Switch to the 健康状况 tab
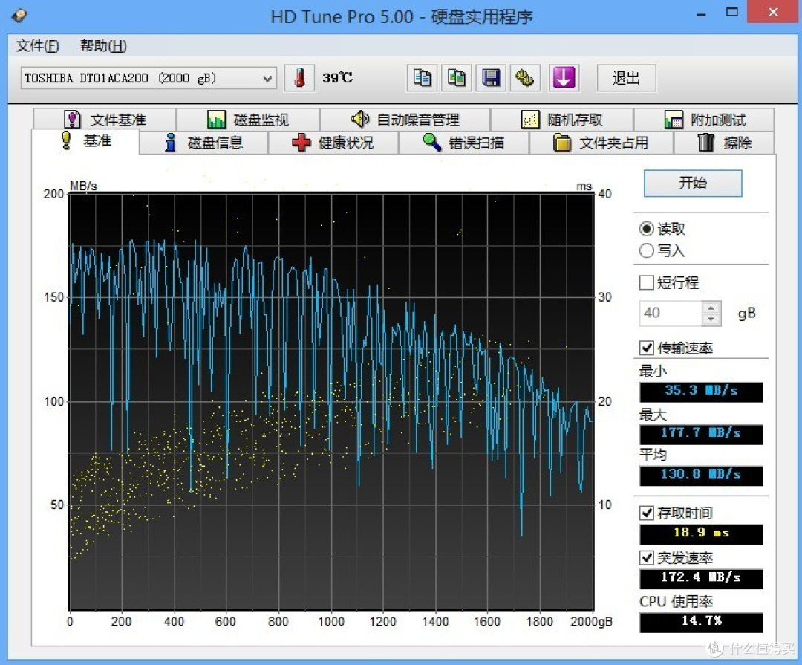The image size is (802, 665). pyautogui.click(x=333, y=143)
